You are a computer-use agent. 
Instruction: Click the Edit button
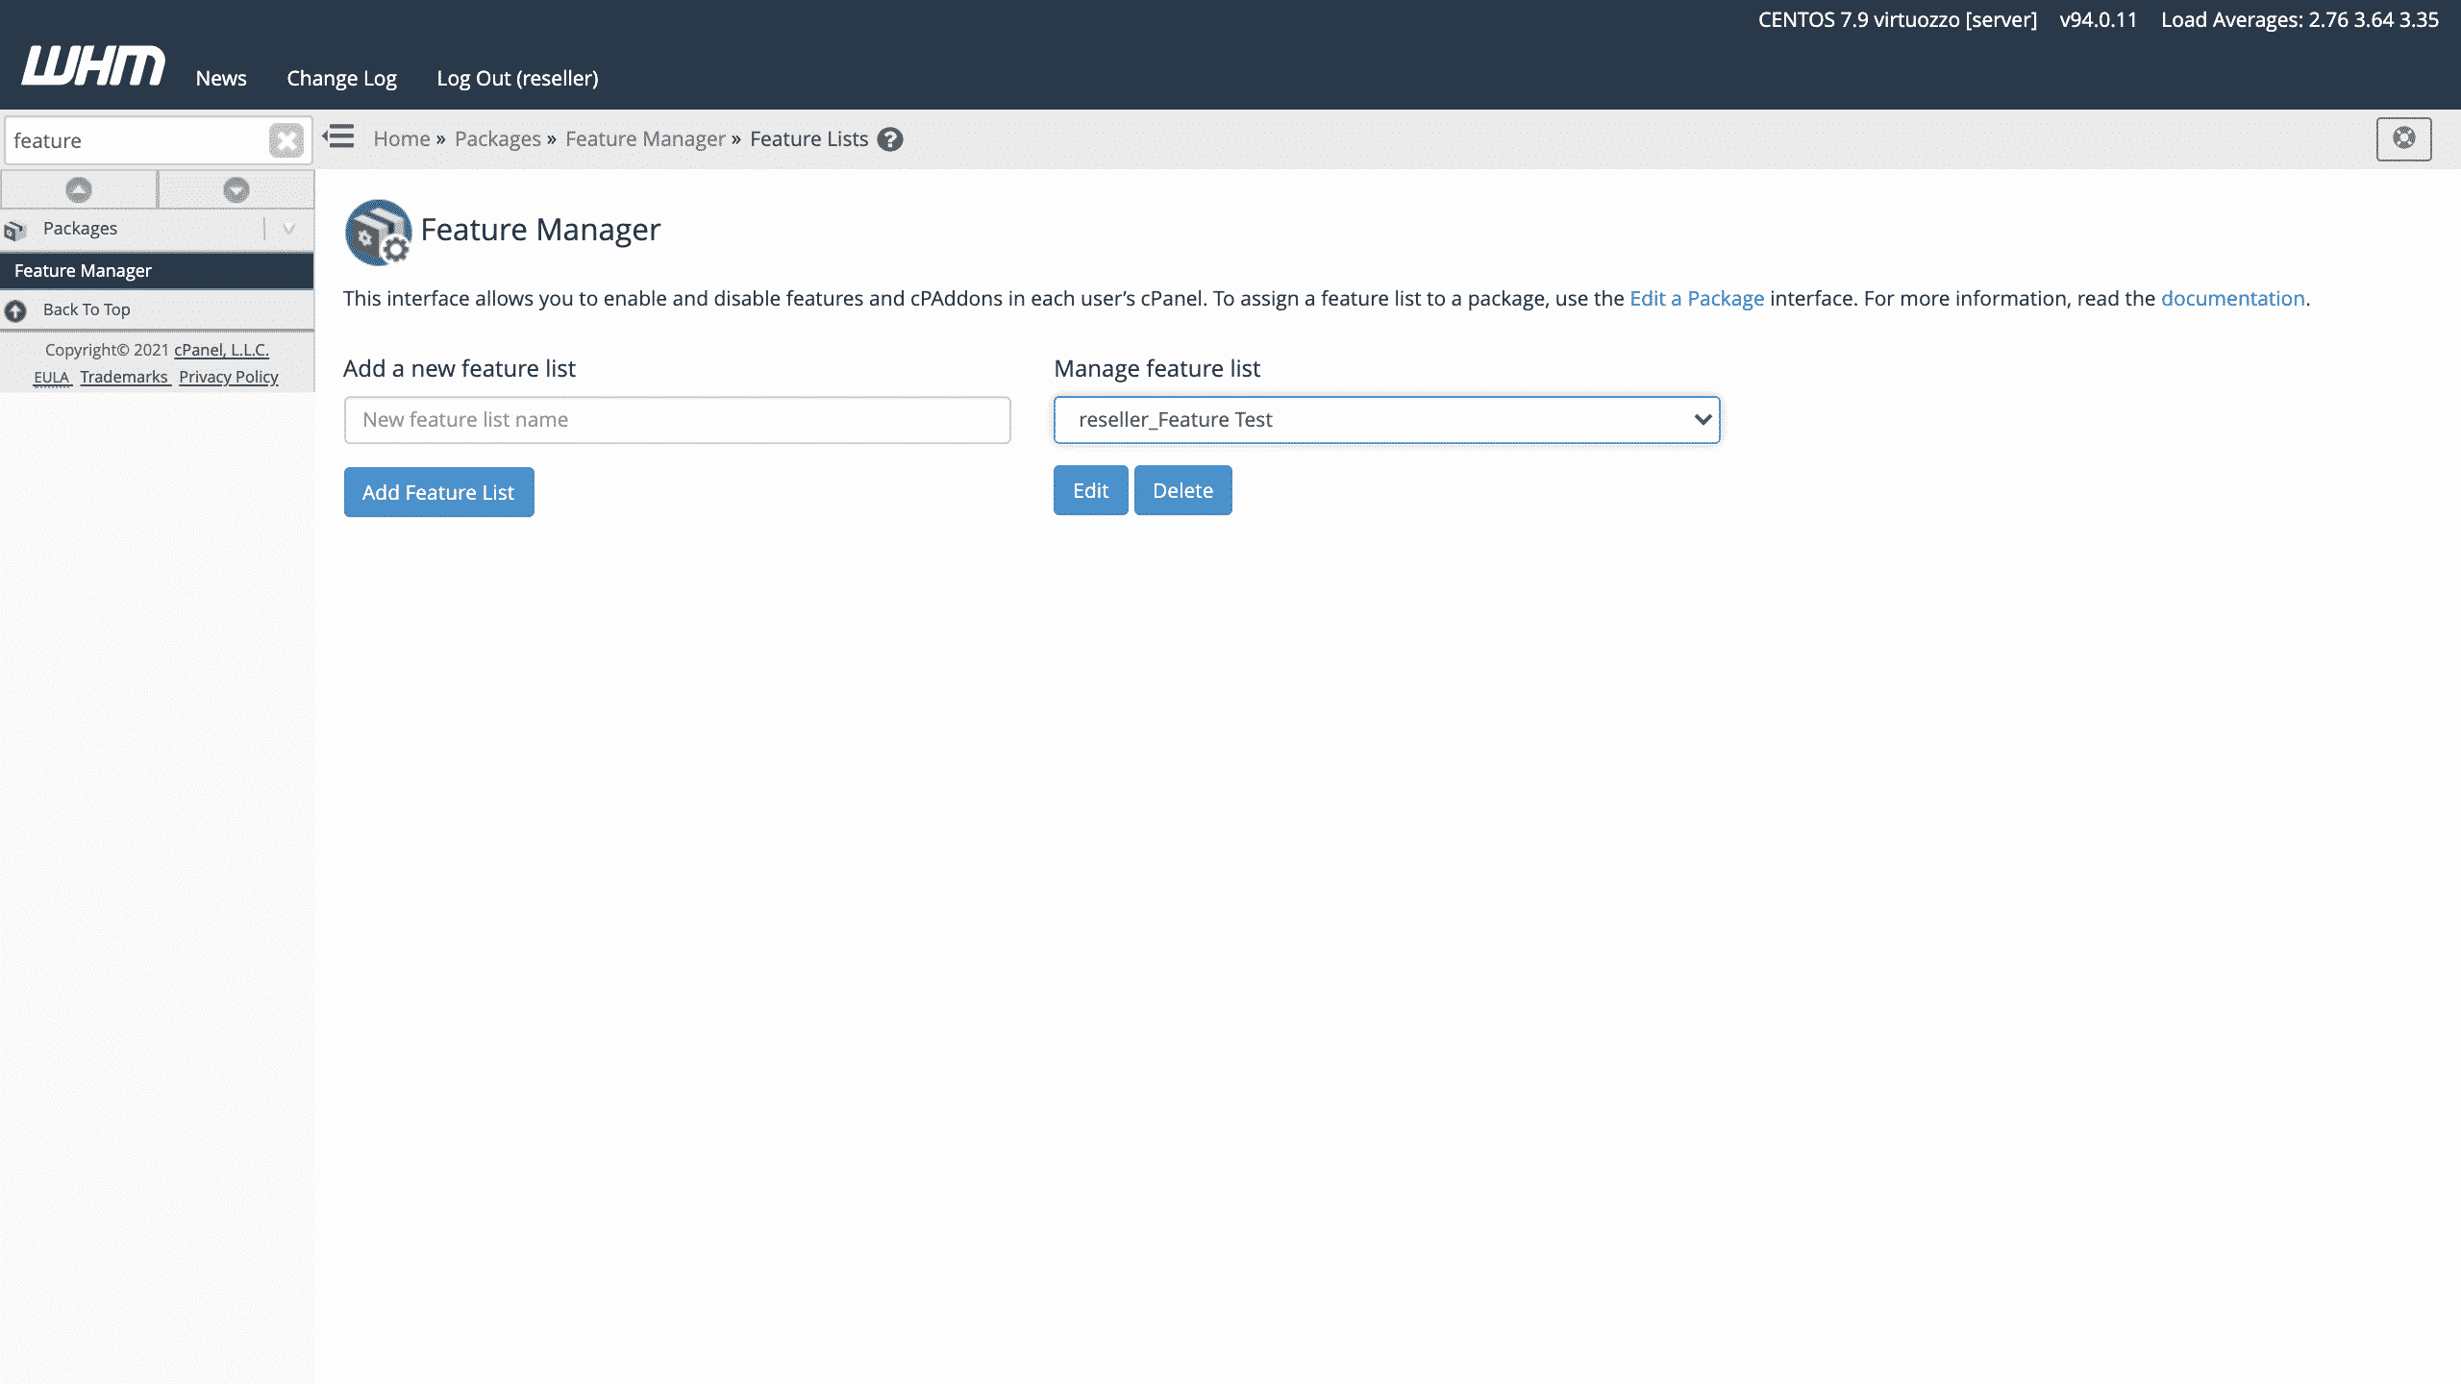tap(1090, 490)
